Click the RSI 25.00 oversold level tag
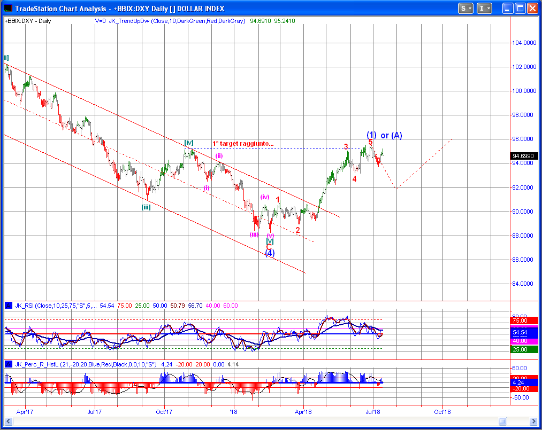This screenshot has width=542, height=430. coord(524,349)
